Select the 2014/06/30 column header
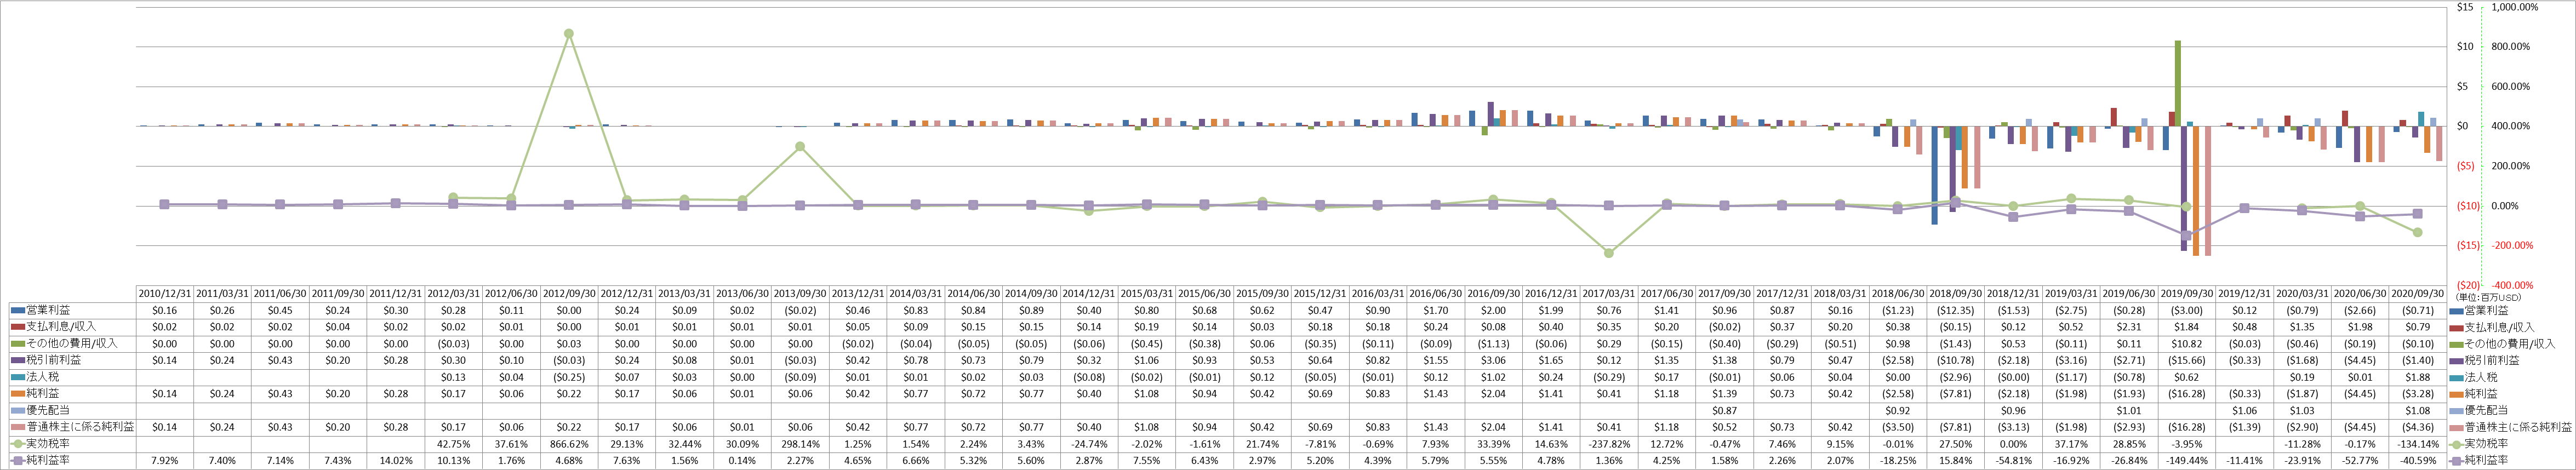 [974, 294]
